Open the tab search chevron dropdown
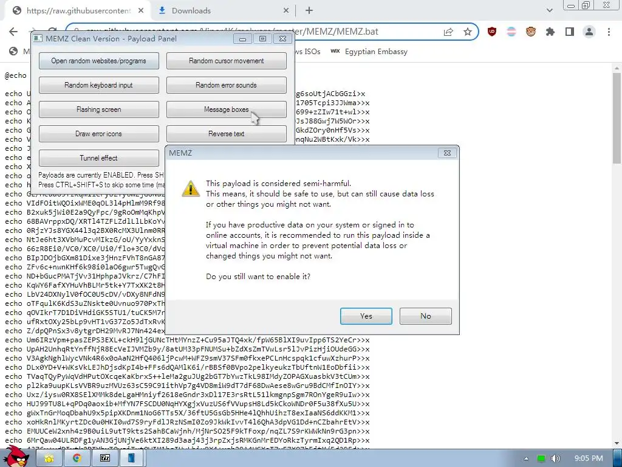The height and width of the screenshot is (467, 622). [x=549, y=11]
